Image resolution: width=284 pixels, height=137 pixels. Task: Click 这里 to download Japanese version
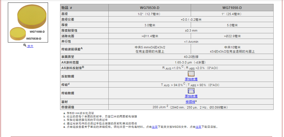pos(198,127)
